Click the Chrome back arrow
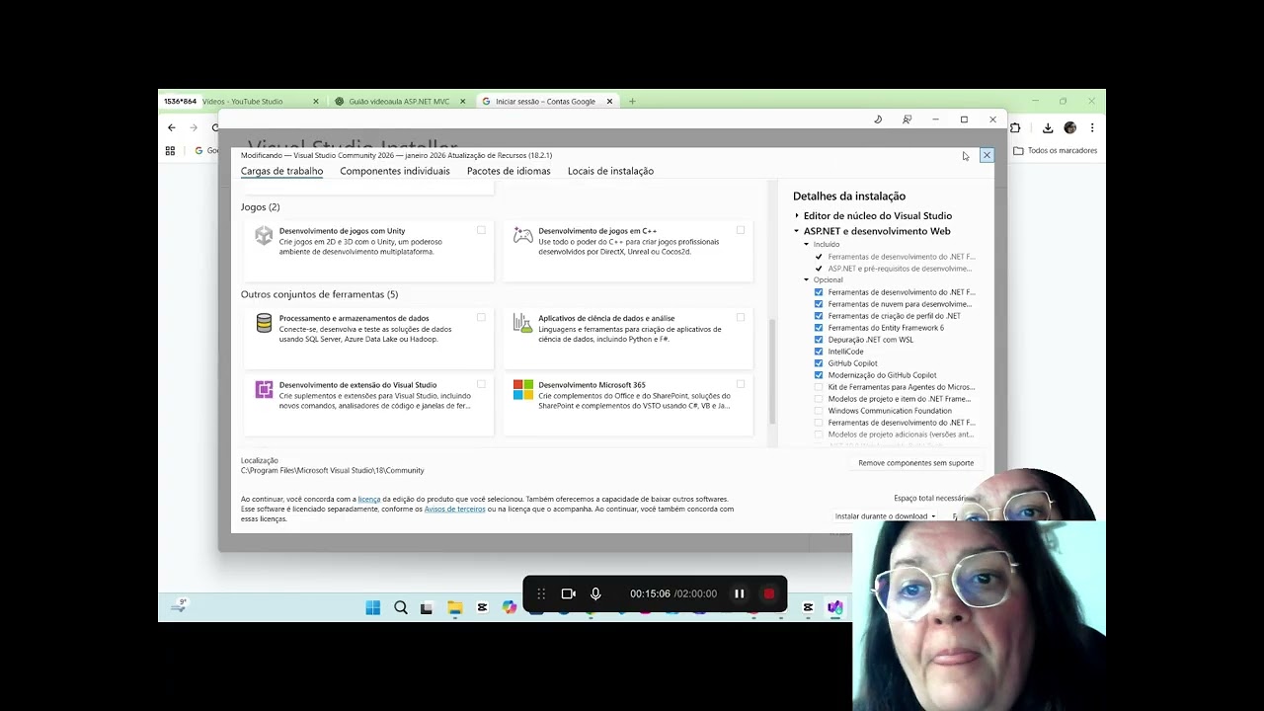The image size is (1264, 711). point(171,127)
